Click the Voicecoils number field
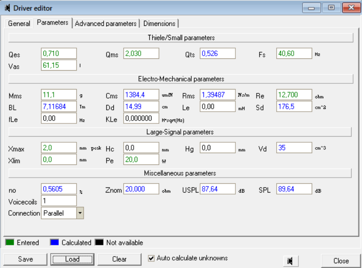362x268 pixels. pyautogui.click(x=58, y=201)
